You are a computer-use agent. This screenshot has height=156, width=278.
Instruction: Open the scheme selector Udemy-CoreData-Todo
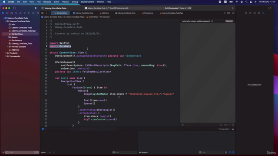[x=95, y=8]
